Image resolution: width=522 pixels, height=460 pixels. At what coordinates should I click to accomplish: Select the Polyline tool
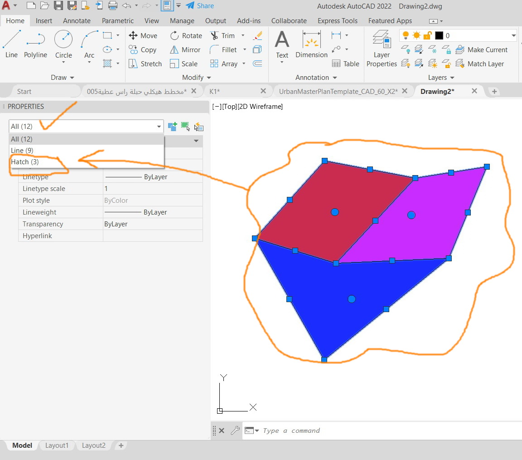point(35,44)
